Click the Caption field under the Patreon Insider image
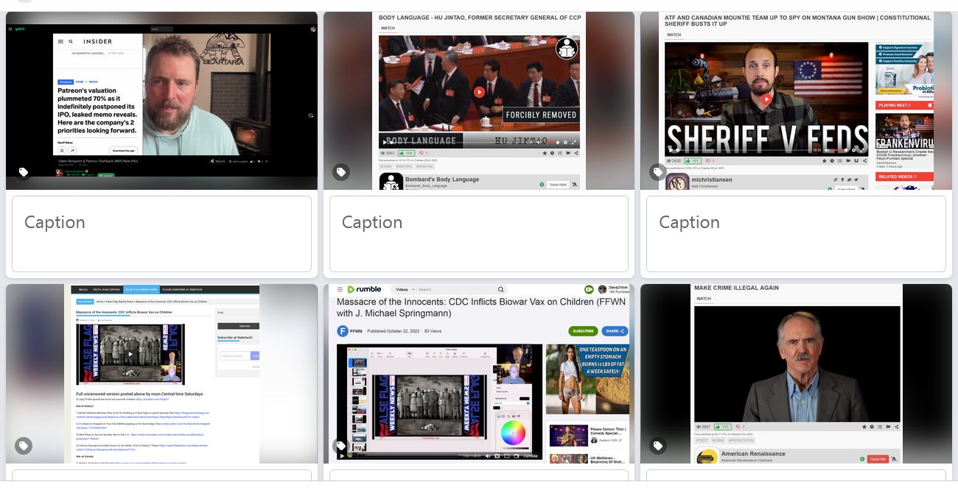Image resolution: width=958 pixels, height=490 pixels. click(161, 234)
